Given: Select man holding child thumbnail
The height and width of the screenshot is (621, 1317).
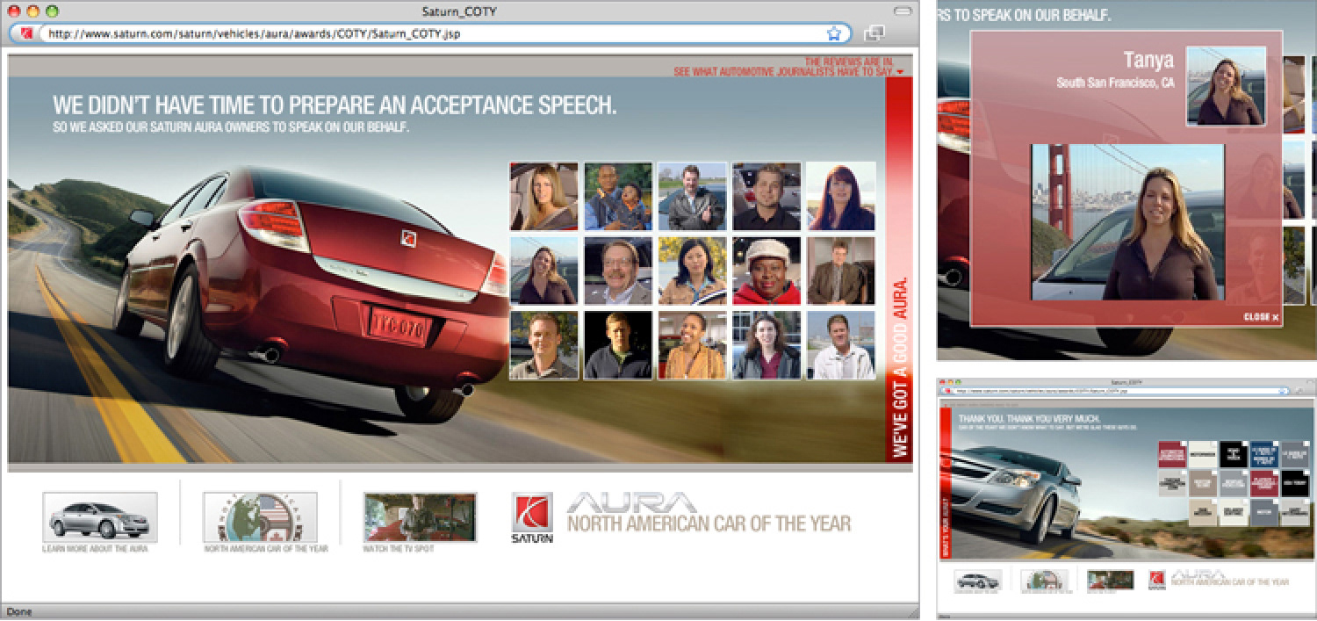Looking at the screenshot, I should [x=618, y=196].
